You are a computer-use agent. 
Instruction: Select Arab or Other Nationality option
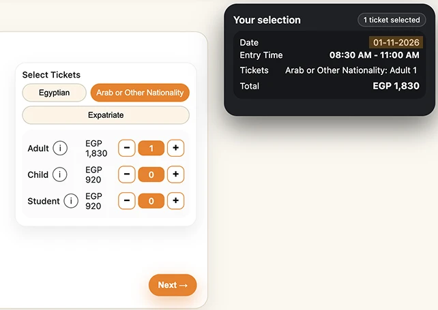(x=140, y=93)
